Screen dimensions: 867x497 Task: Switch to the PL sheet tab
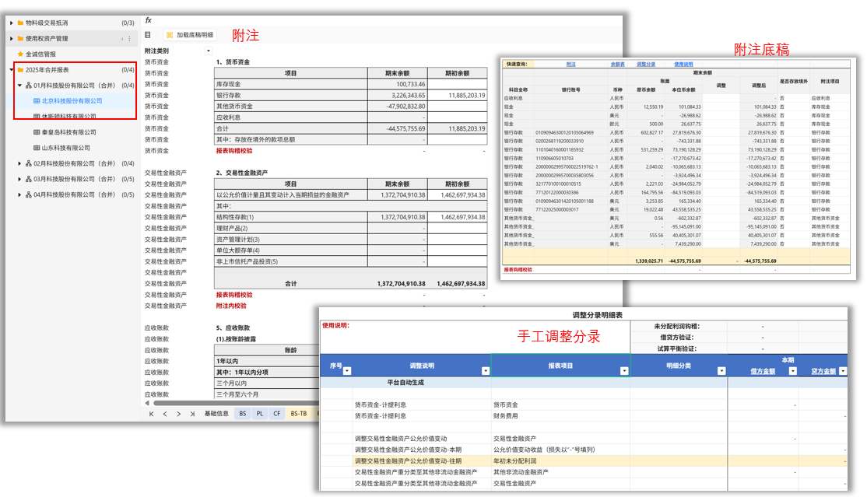(260, 414)
